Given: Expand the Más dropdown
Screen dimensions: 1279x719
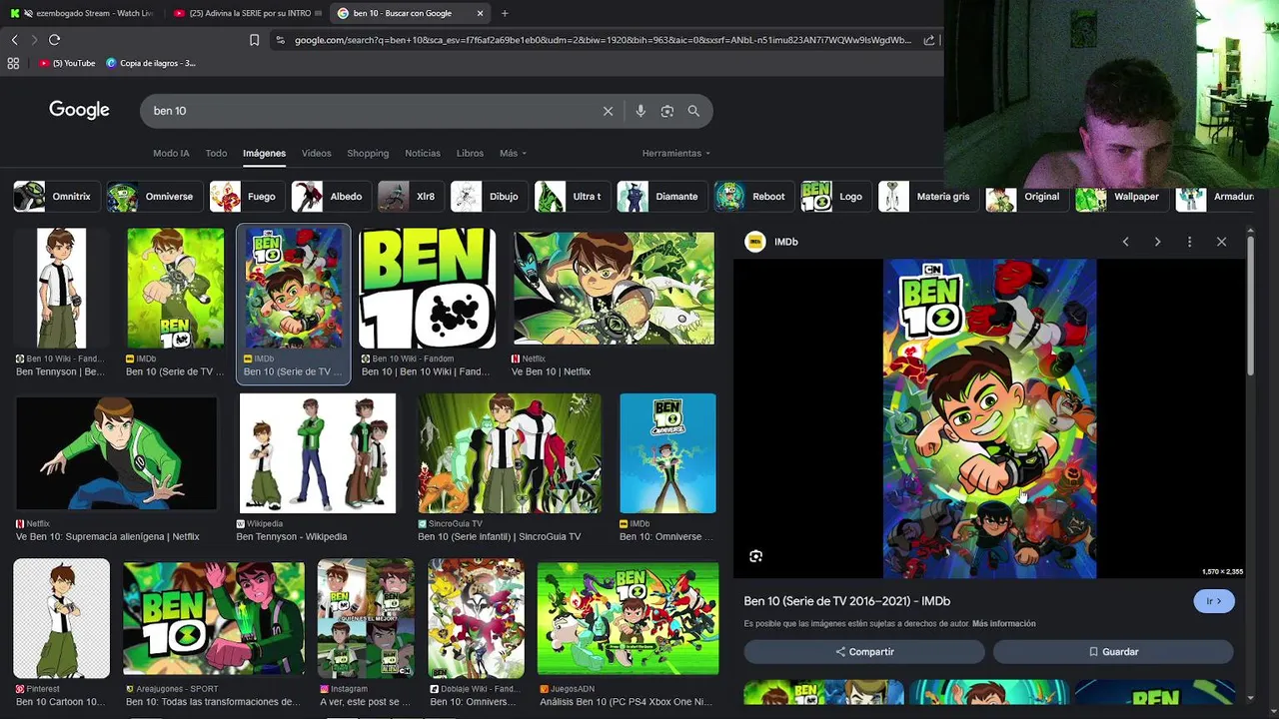Looking at the screenshot, I should click(x=513, y=153).
